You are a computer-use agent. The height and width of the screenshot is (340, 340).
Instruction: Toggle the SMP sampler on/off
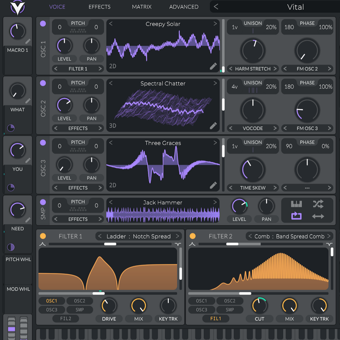tap(43, 202)
